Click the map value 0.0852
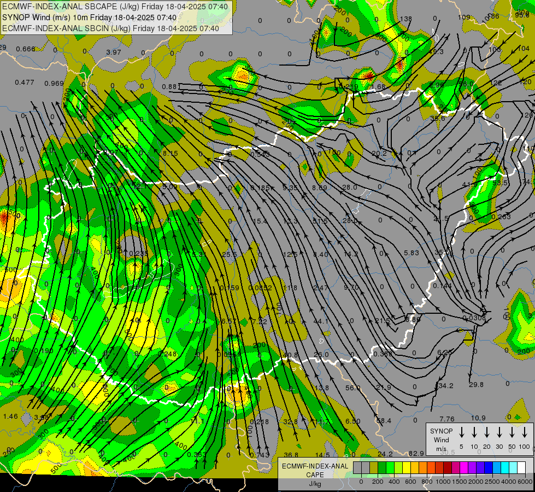The width and height of the screenshot is (535, 492). [260, 288]
